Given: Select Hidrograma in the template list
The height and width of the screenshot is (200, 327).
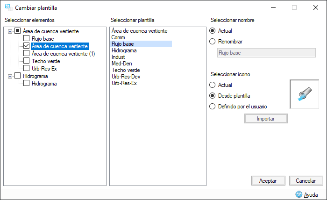Looking at the screenshot, I should 124,50.
